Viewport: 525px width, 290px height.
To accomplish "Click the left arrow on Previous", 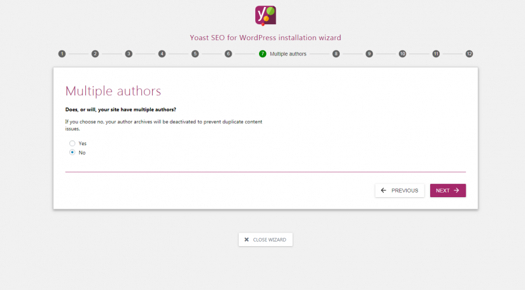I will tap(384, 190).
